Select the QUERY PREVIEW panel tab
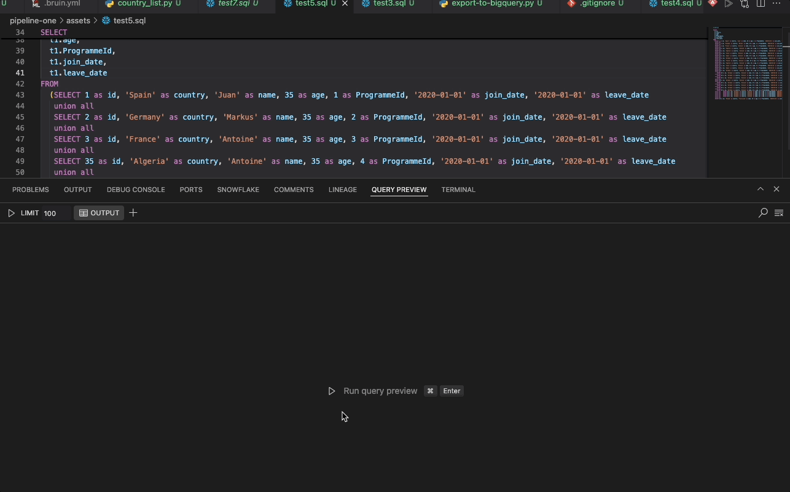Viewport: 790px width, 492px height. [x=399, y=190]
